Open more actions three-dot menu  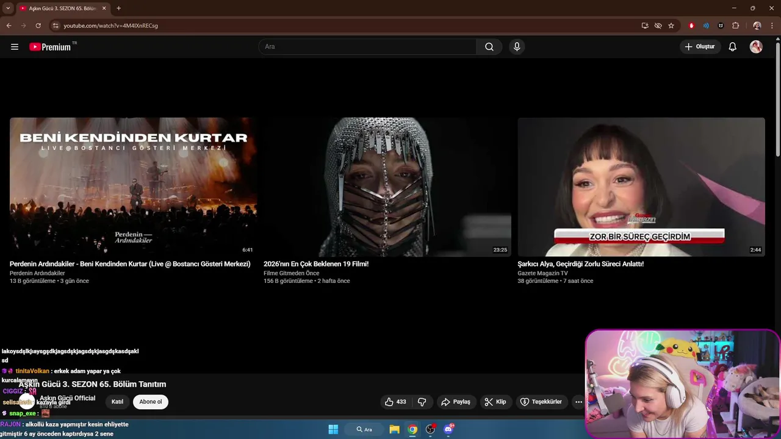tap(578, 402)
